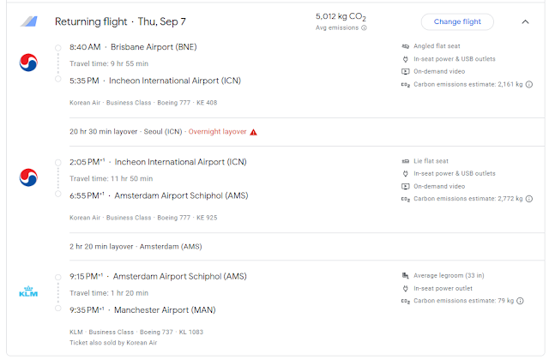Click the On-demand video icon for KE 408
Viewport: 549px width, 360px height.
[x=405, y=72]
